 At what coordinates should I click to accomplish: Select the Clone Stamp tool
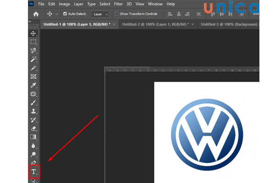click(33, 111)
